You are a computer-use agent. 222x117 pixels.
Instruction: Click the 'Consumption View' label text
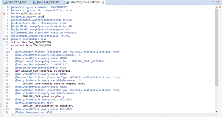tap(54, 23)
